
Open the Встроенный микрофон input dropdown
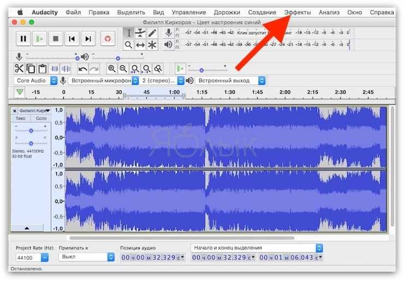pyautogui.click(x=104, y=81)
